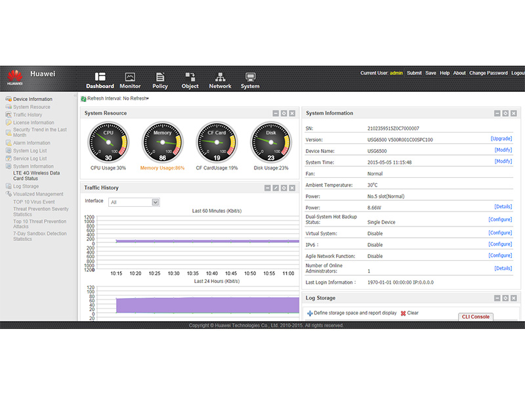Switch to the Network tab

coord(220,81)
